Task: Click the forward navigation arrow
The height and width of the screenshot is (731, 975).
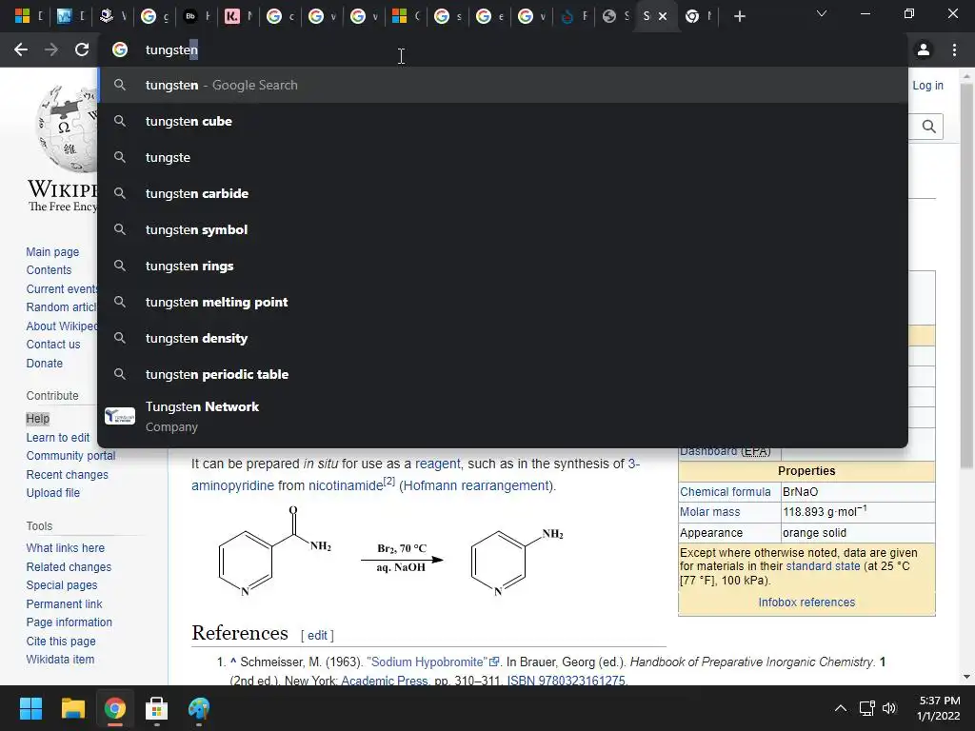Action: [x=51, y=49]
